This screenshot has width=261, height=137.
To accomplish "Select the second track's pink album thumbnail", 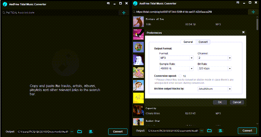I will (x=138, y=34).
